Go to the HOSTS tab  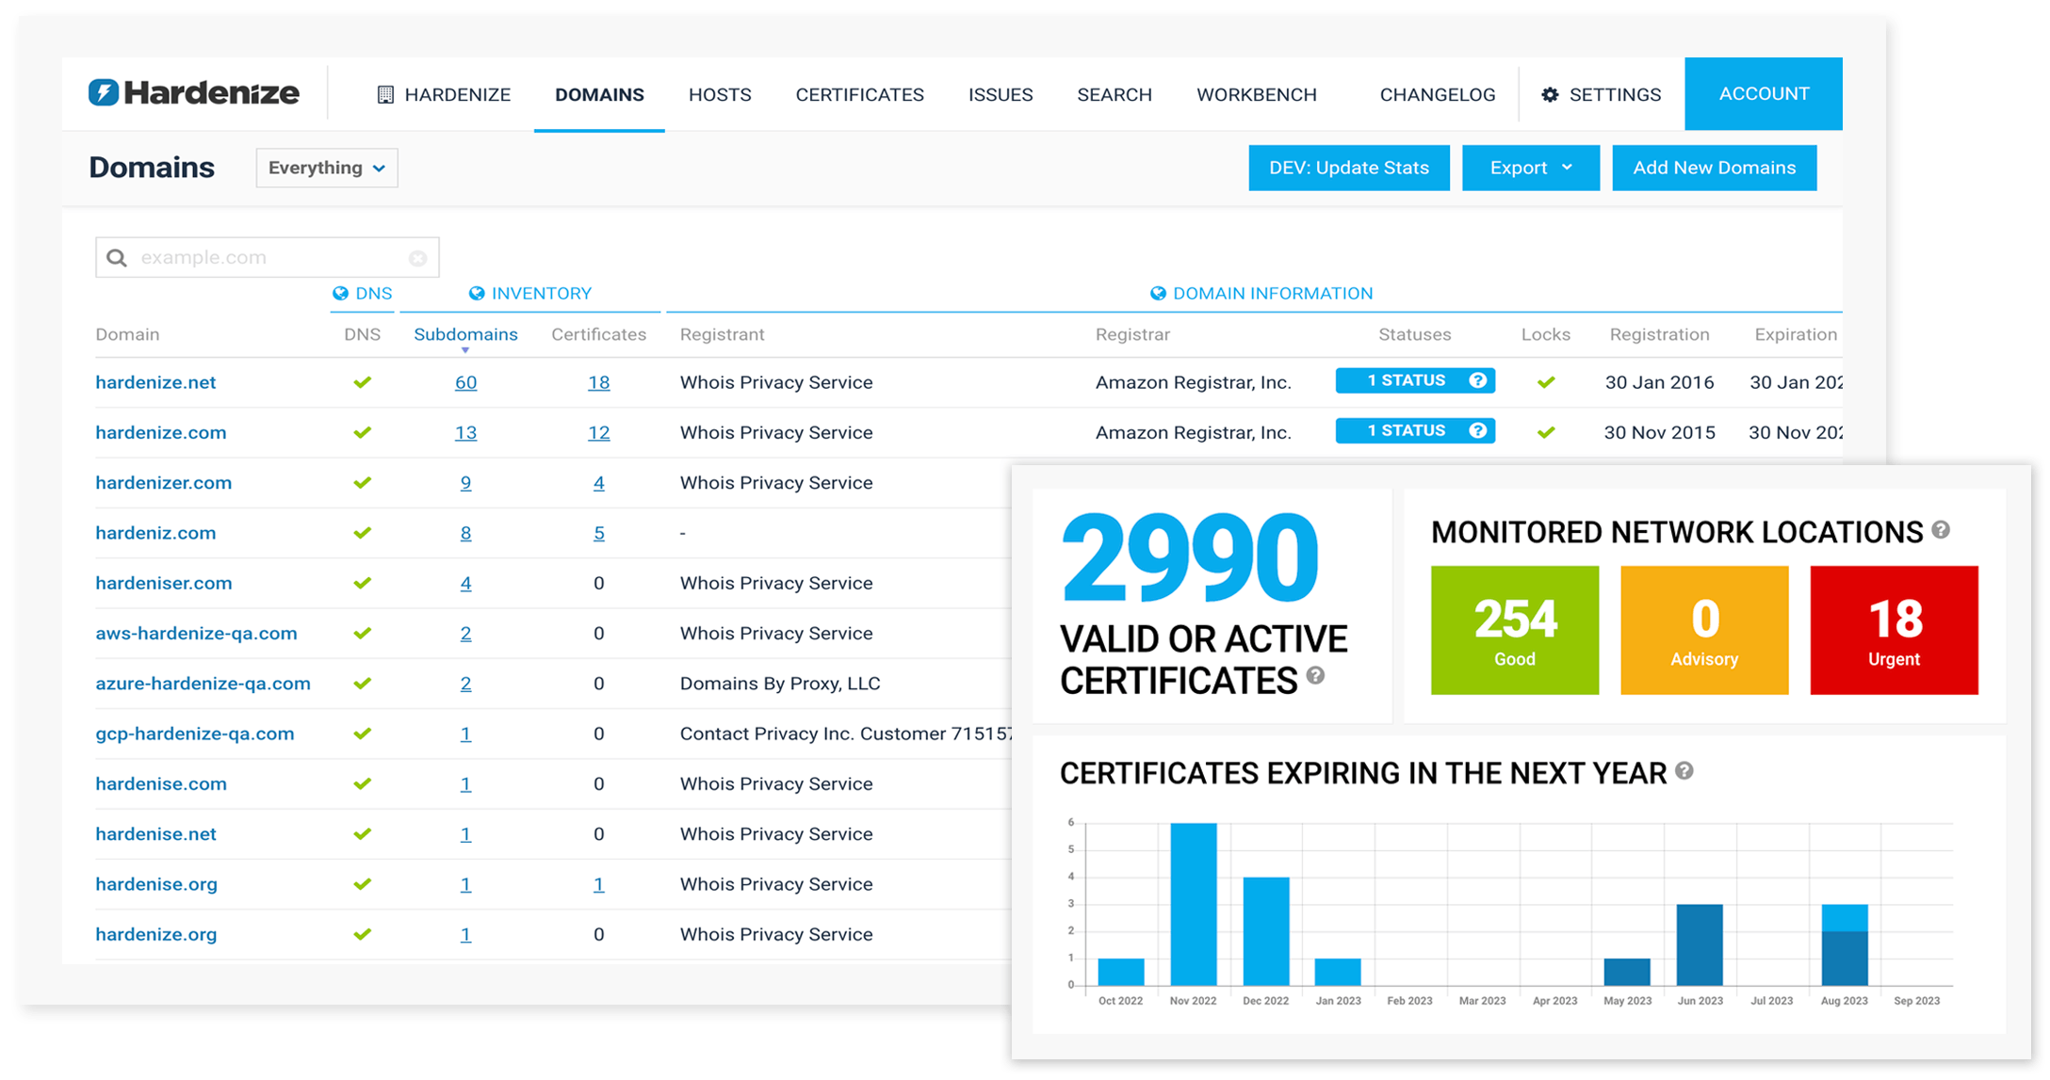(x=720, y=94)
